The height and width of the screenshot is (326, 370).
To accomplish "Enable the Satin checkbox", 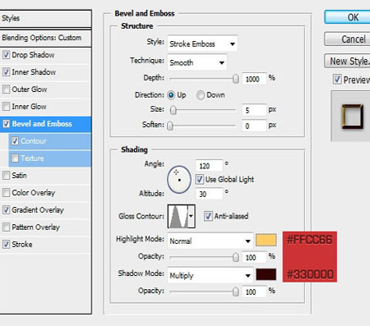I will coord(6,176).
